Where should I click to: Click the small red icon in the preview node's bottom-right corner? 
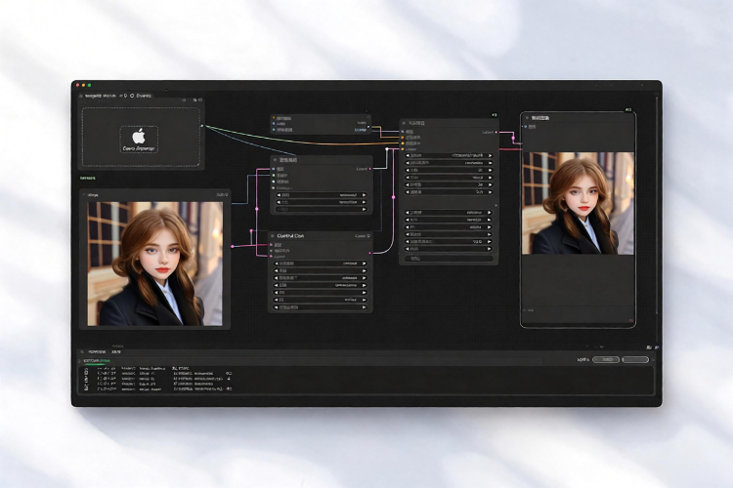tap(630, 321)
